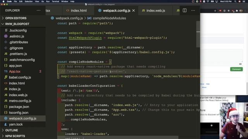Open editor more actions ellipsis menu
Image resolution: width=248 pixels, height=139 pixels.
pos(193,10)
